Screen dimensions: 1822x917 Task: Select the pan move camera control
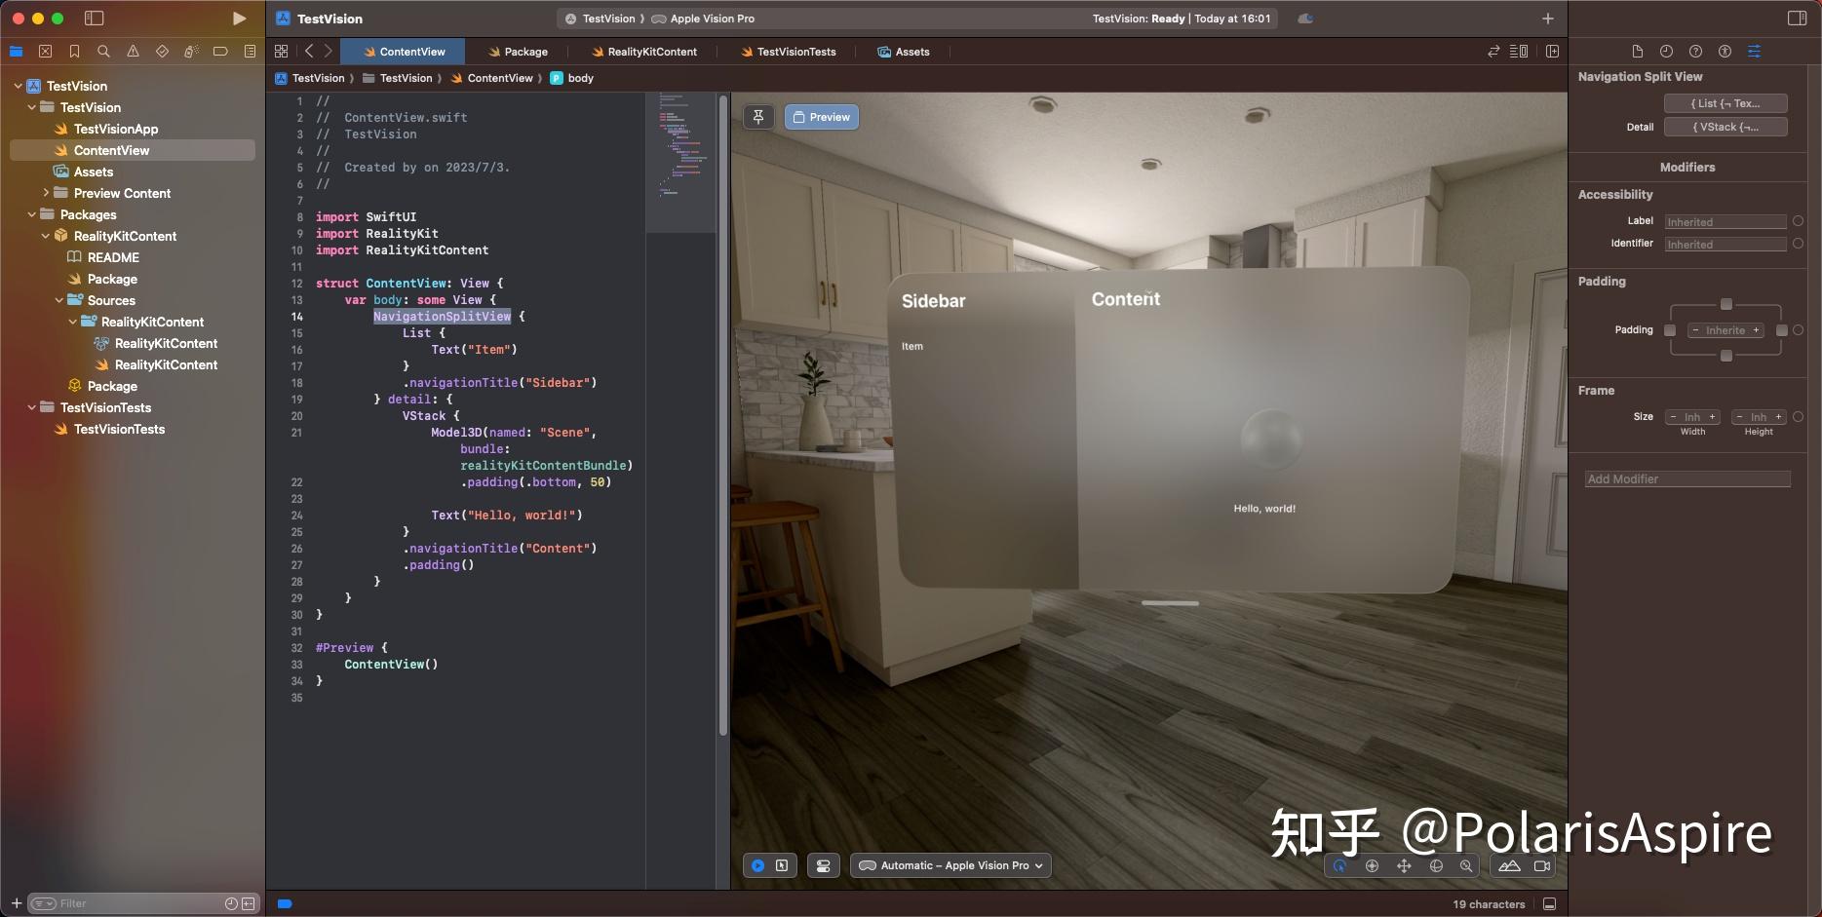(1404, 865)
